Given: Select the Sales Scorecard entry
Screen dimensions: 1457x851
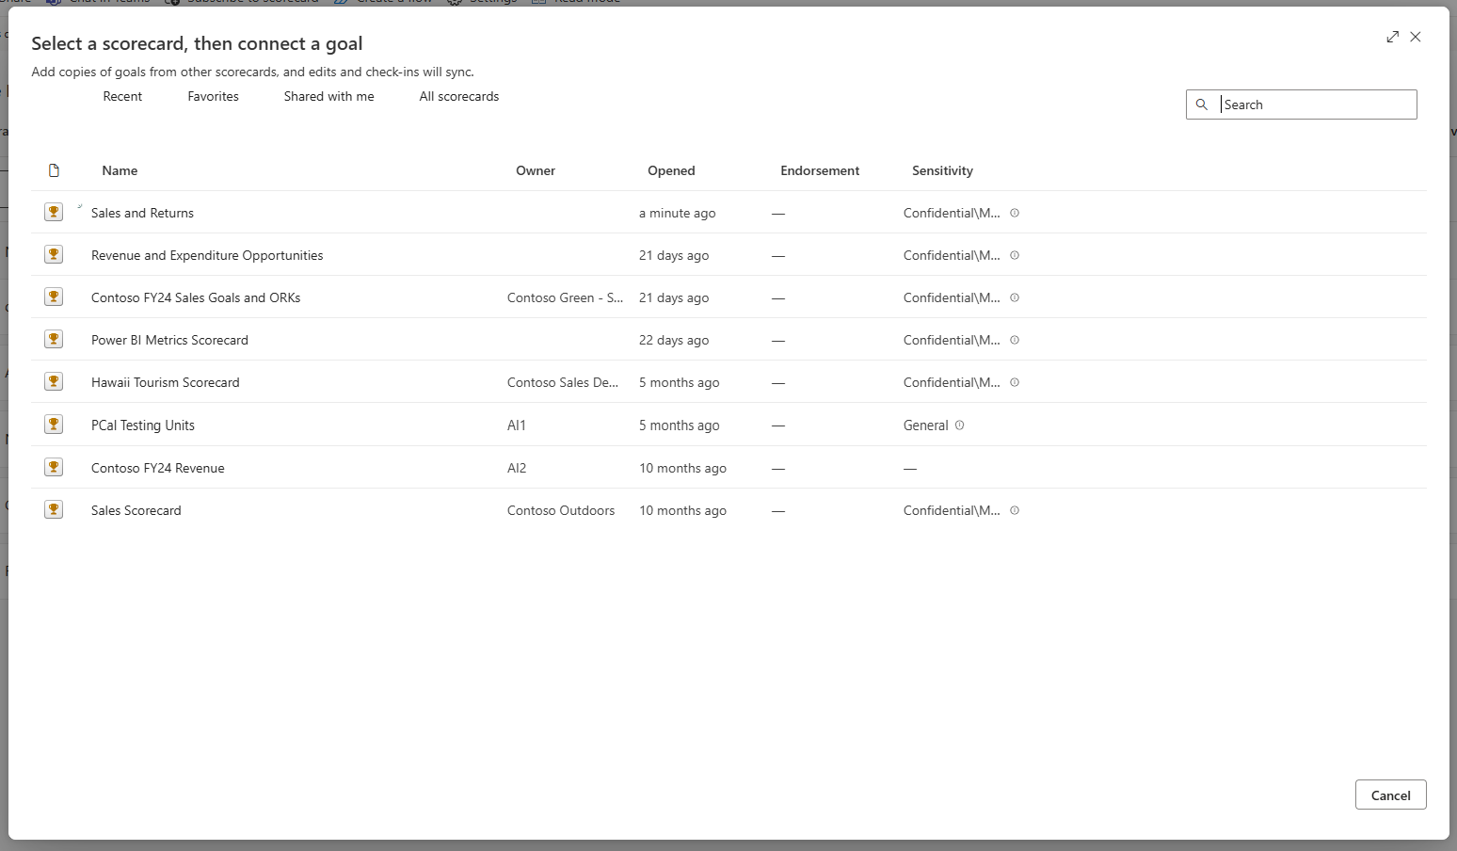Looking at the screenshot, I should [136, 510].
